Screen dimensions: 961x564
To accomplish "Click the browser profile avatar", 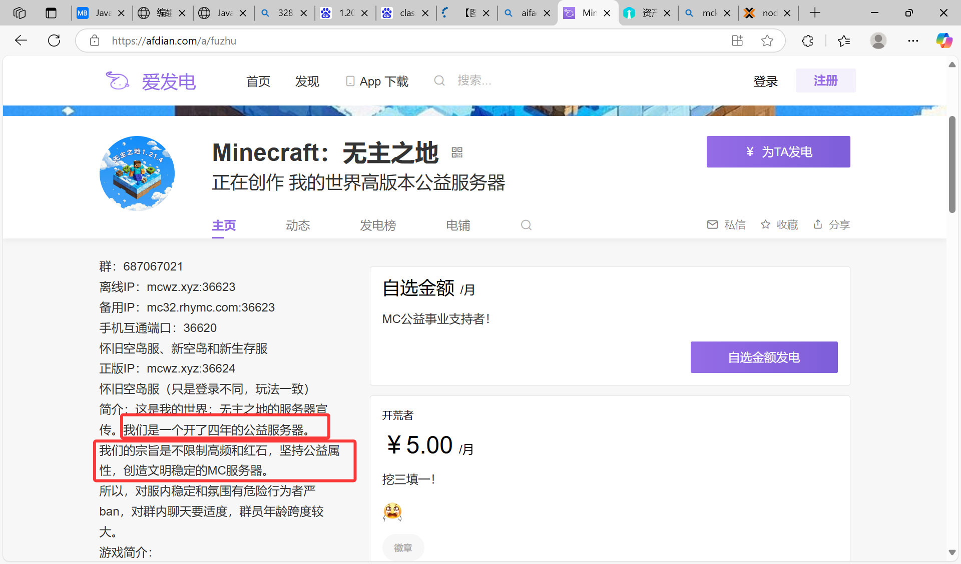I will pyautogui.click(x=878, y=40).
